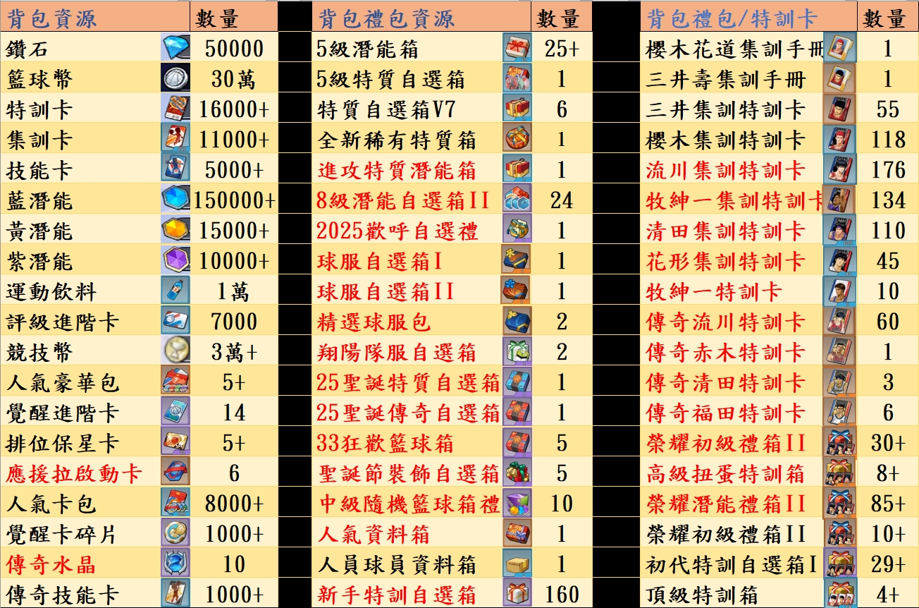The width and height of the screenshot is (919, 608).
Task: Click the 頂級特訓箱 gift icon
Action: pos(839,594)
